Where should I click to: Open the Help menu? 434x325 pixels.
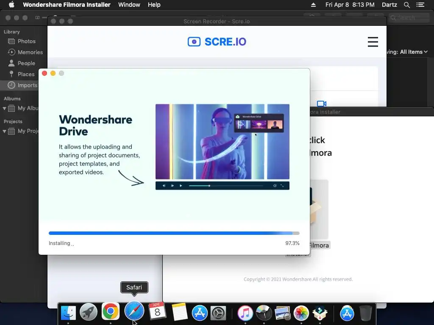154,5
